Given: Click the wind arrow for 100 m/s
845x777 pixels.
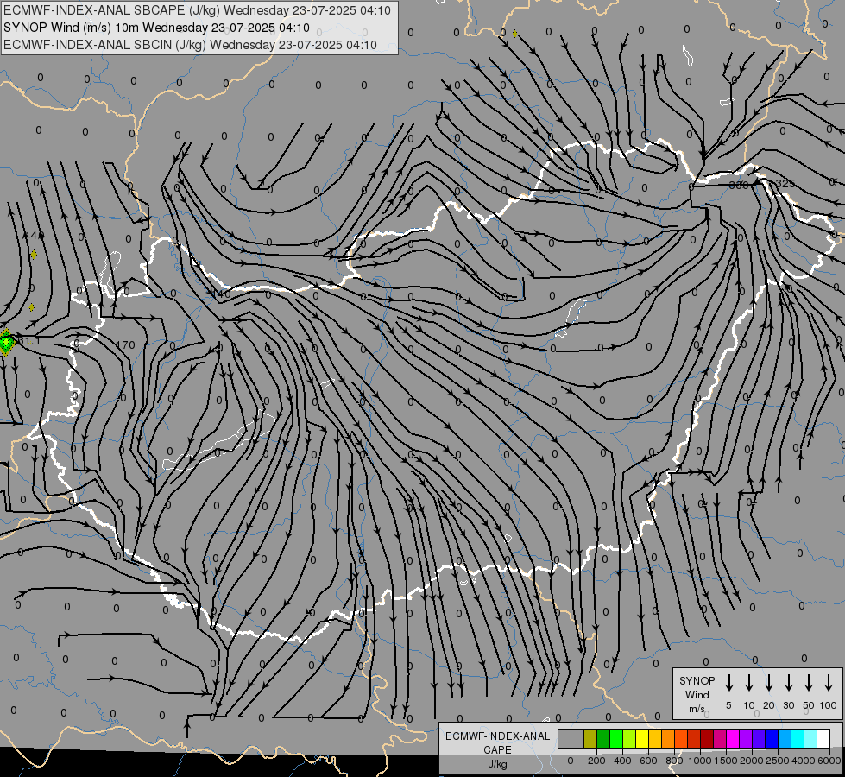Looking at the screenshot, I should pyautogui.click(x=829, y=683).
